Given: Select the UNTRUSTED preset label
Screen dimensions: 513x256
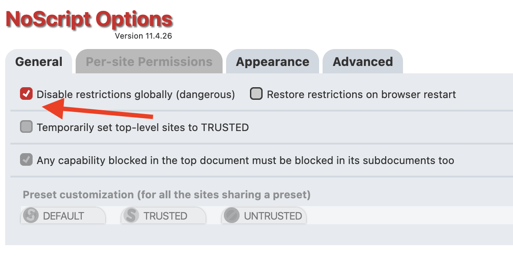Looking at the screenshot, I should pyautogui.click(x=273, y=216).
